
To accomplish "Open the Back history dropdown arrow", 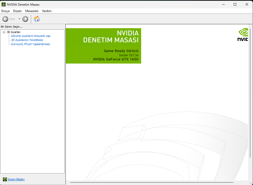I will (x=19, y=19).
